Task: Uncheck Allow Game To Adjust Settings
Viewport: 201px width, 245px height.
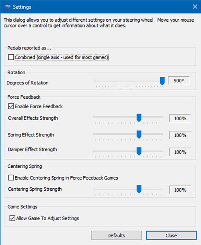Action: (12, 218)
